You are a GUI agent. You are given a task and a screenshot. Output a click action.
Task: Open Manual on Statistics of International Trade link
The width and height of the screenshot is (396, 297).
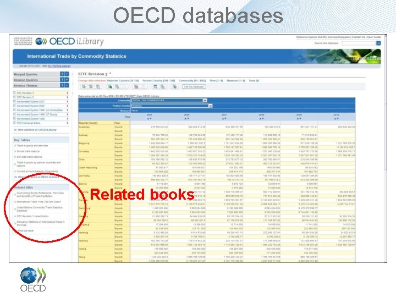[41, 223]
